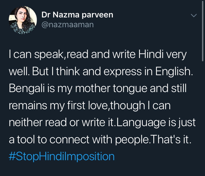Click the tweet line starting "I can speak"

click(98, 55)
